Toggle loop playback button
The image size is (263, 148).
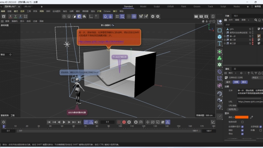coord(86,122)
